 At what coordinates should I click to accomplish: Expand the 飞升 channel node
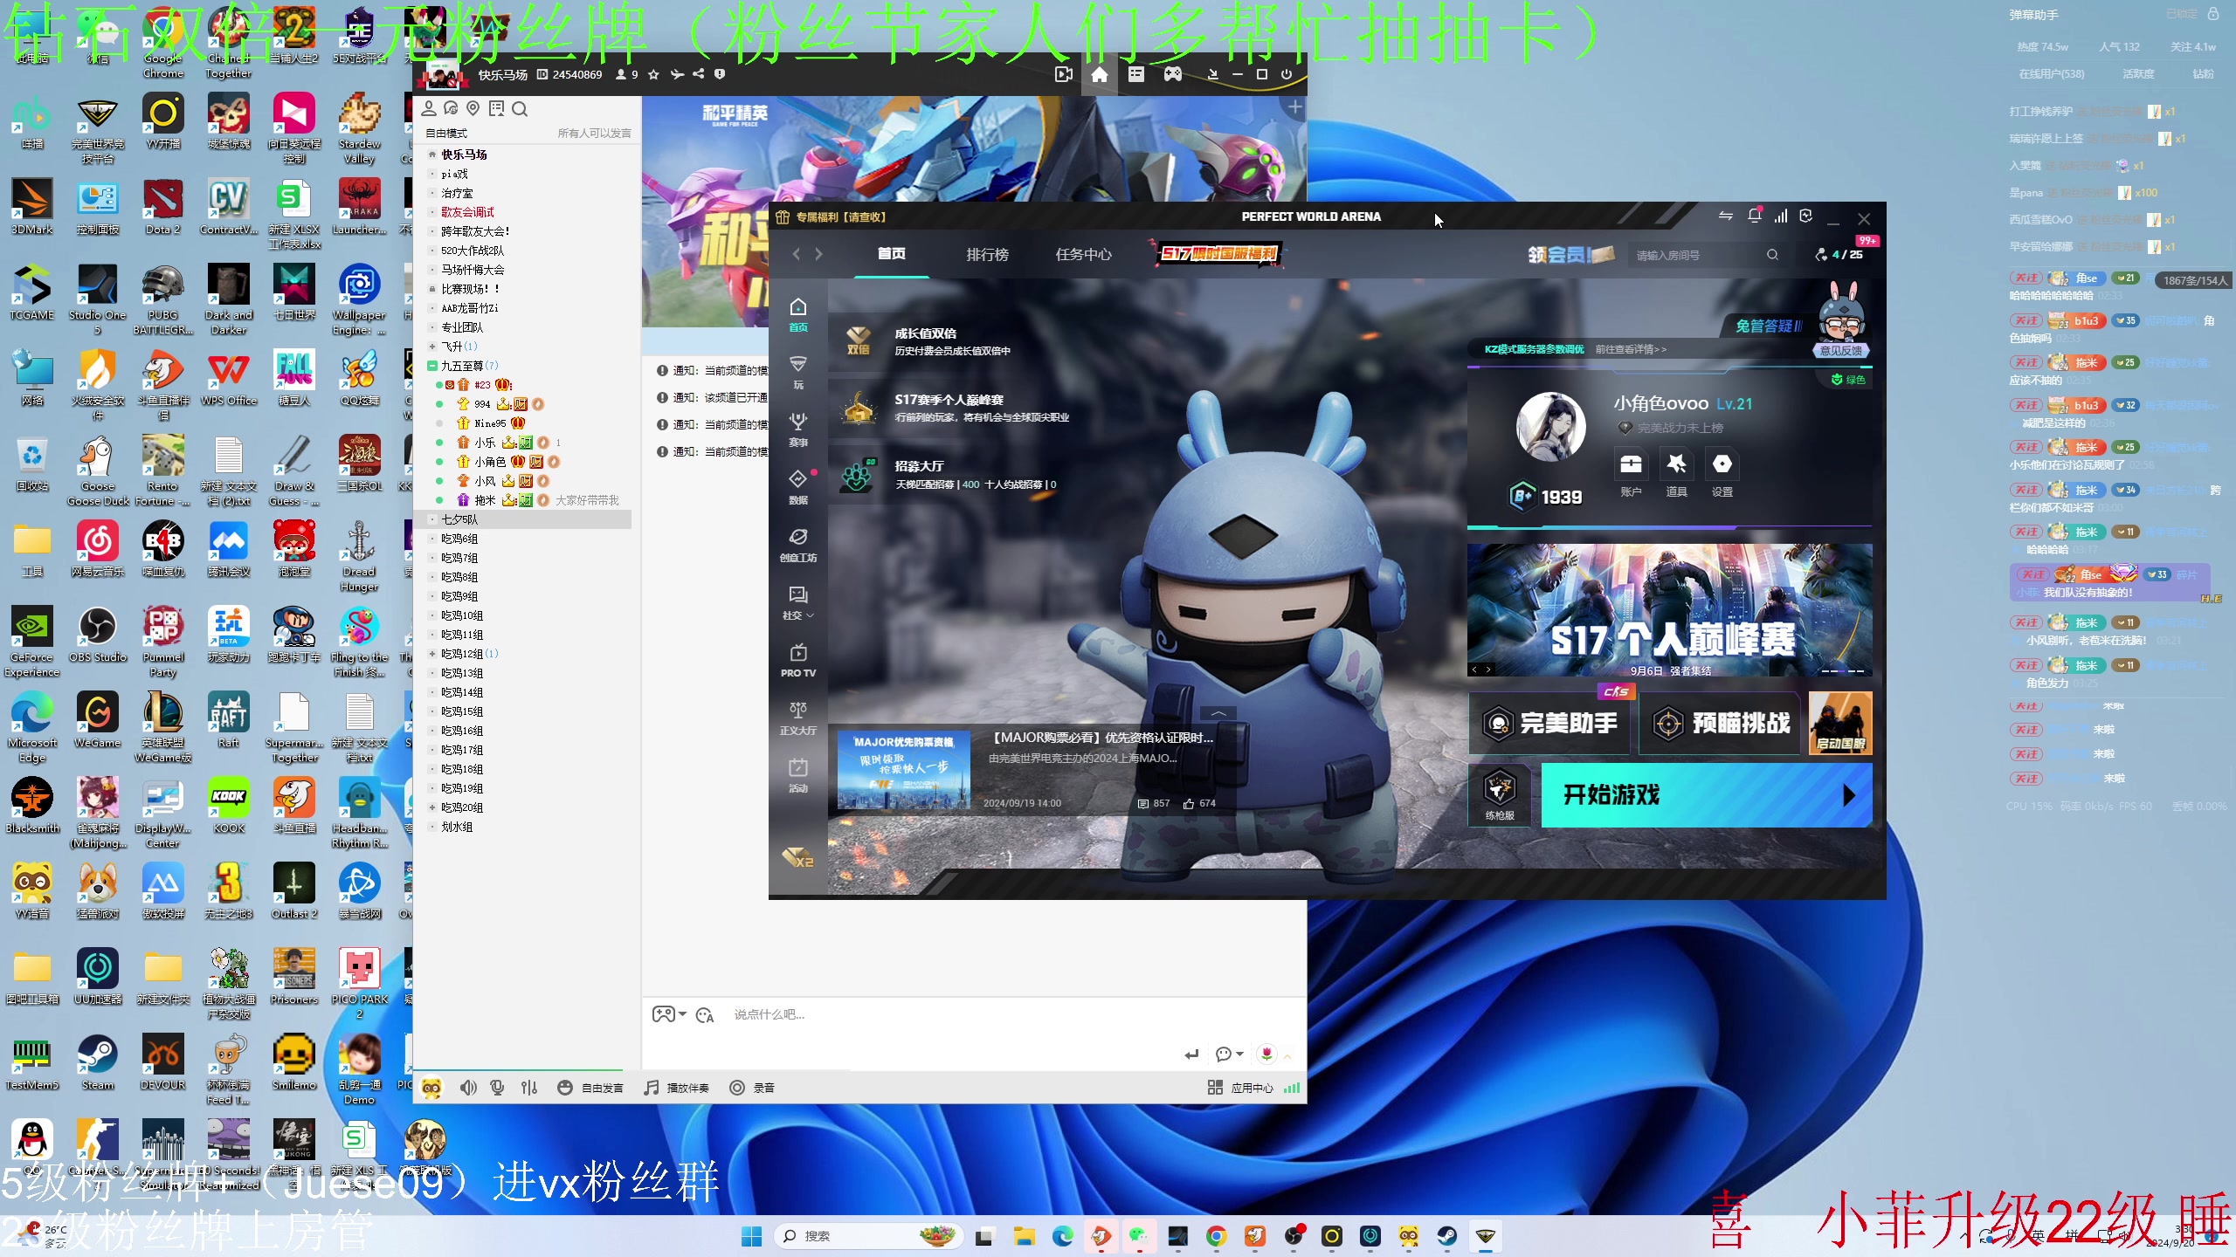[x=432, y=347]
